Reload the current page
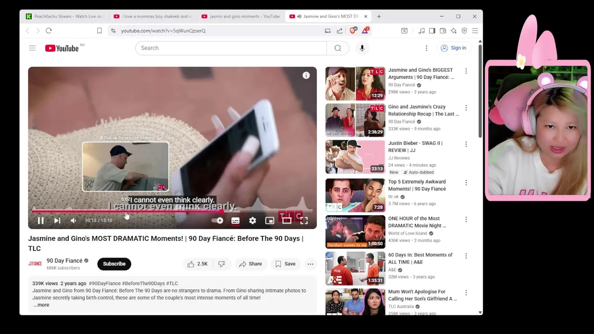 49,31
